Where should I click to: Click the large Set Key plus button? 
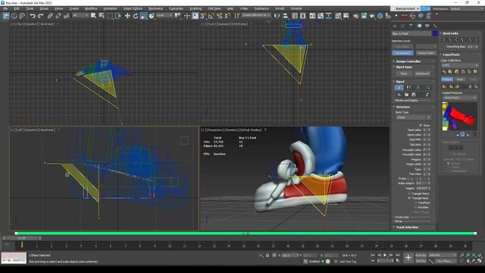[408, 258]
